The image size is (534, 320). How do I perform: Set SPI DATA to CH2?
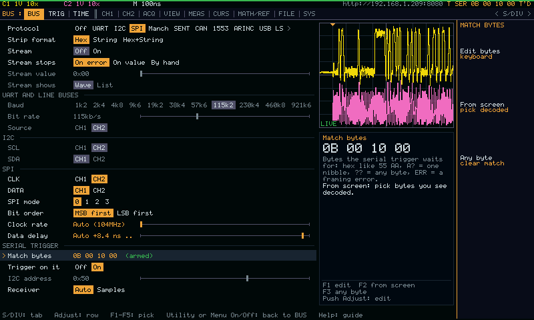point(99,191)
